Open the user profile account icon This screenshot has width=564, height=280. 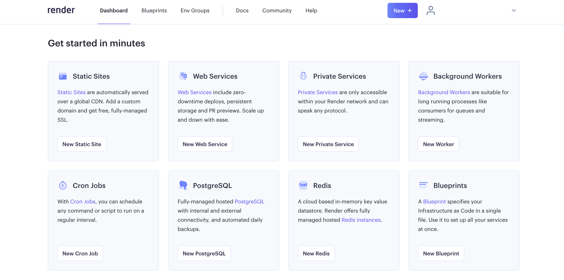click(x=431, y=10)
